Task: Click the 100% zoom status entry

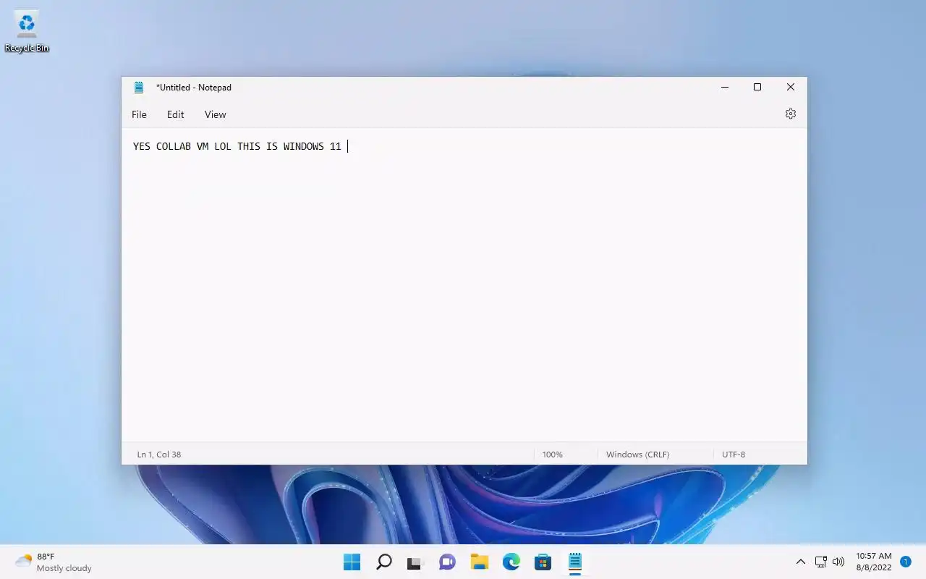Action: (x=552, y=455)
